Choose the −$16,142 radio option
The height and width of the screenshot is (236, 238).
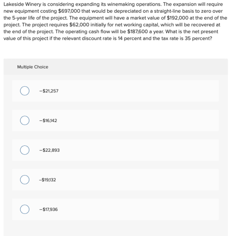pyautogui.click(x=25, y=120)
